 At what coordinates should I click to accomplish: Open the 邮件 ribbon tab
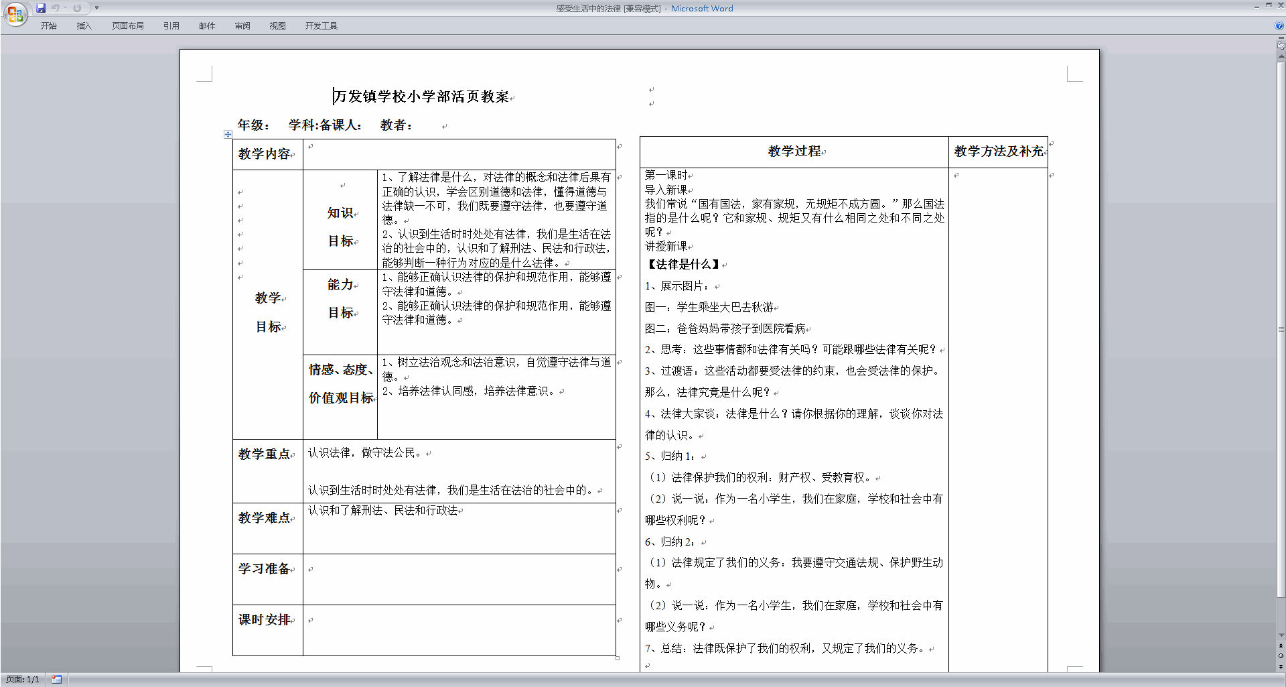(207, 26)
